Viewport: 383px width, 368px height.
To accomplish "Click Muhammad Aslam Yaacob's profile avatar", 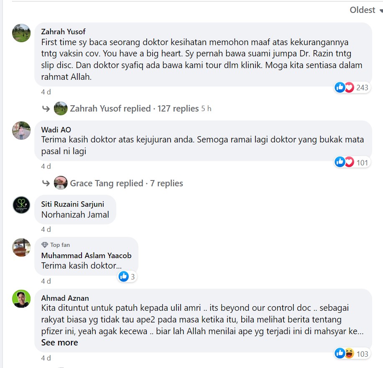I will (21, 247).
